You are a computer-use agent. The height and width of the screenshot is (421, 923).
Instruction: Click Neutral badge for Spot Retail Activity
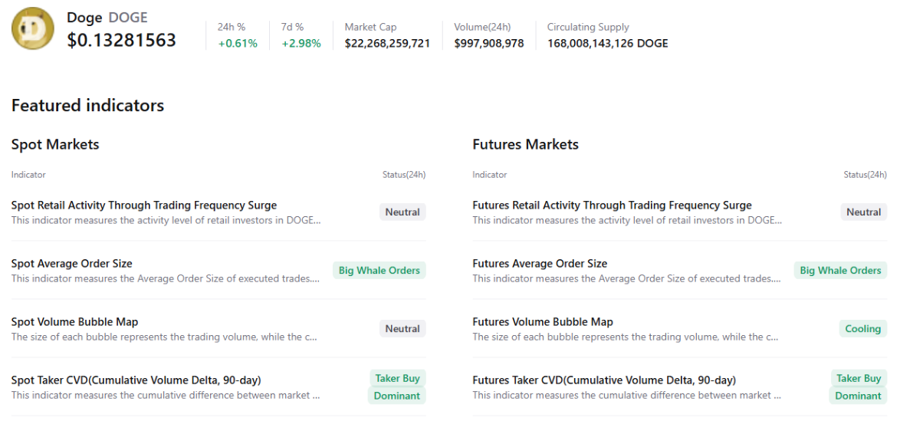click(402, 212)
